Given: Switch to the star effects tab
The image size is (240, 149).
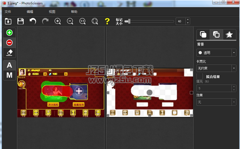Looking at the screenshot, I should tap(229, 35).
